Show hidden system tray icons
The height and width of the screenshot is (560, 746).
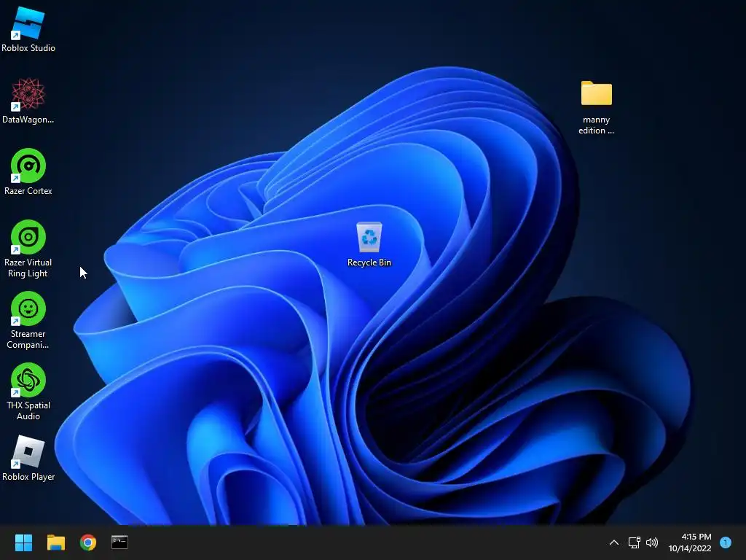coord(613,542)
